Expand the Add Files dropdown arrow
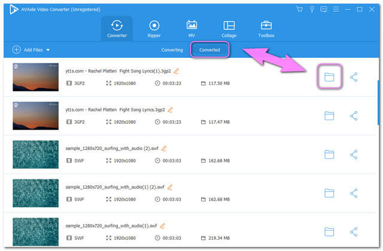383x251 pixels. 48,50
